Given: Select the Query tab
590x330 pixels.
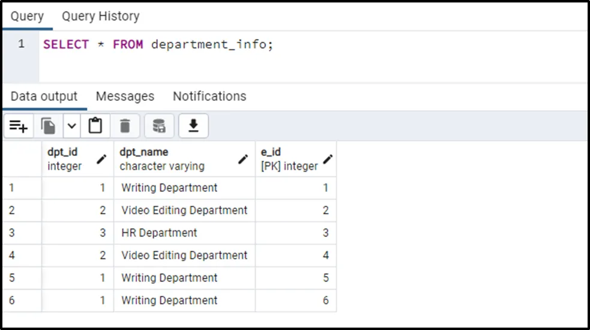Looking at the screenshot, I should click(x=27, y=16).
